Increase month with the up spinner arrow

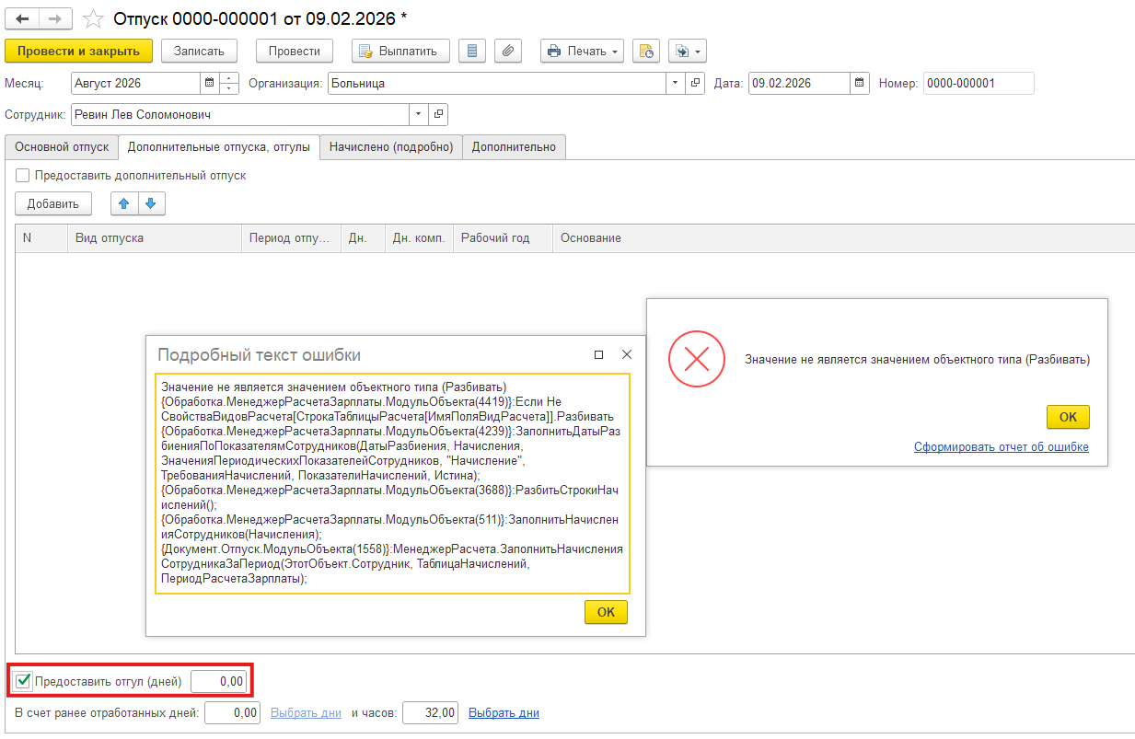(x=229, y=78)
